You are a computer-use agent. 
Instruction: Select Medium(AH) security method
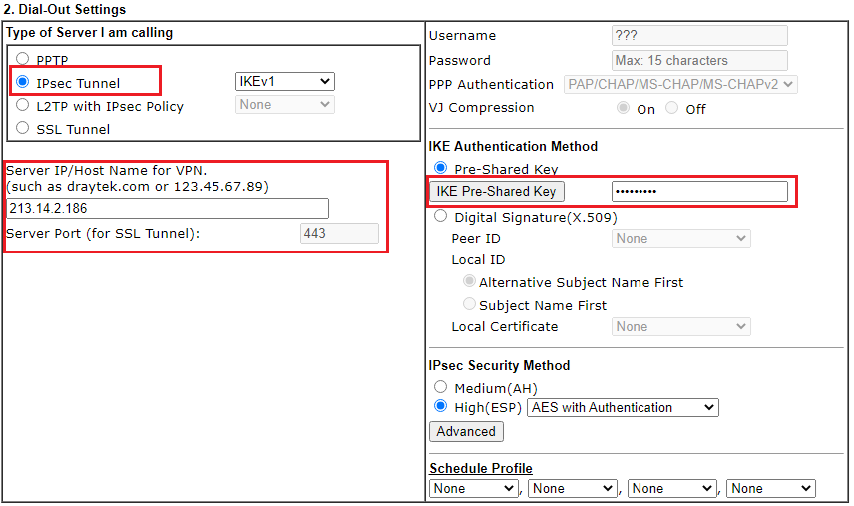pyautogui.click(x=440, y=387)
